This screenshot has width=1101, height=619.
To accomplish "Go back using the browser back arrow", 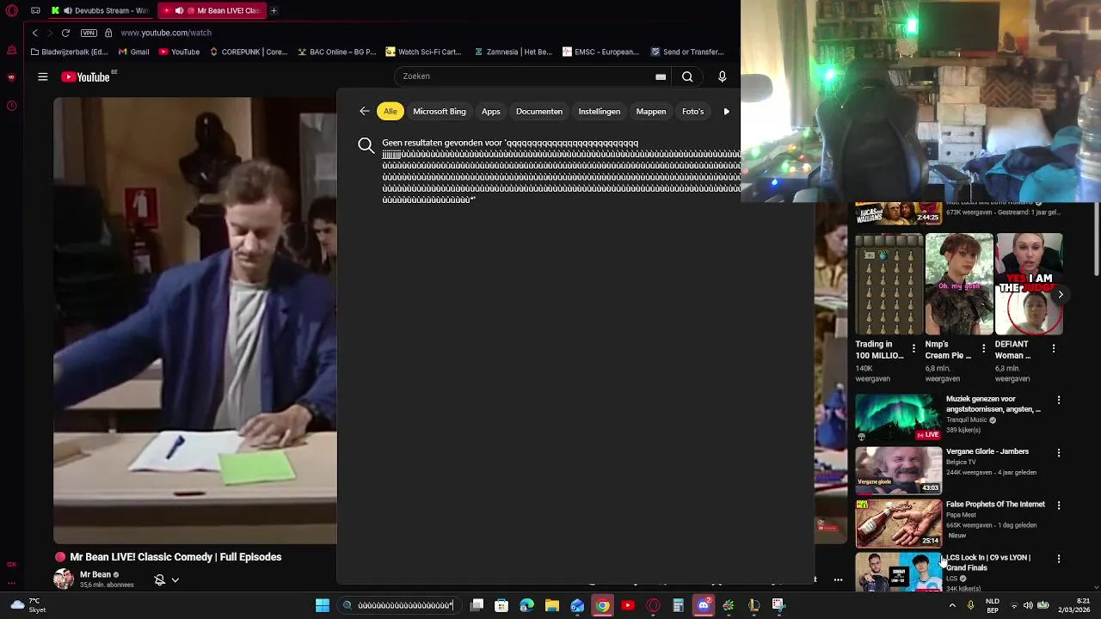I will tap(34, 33).
